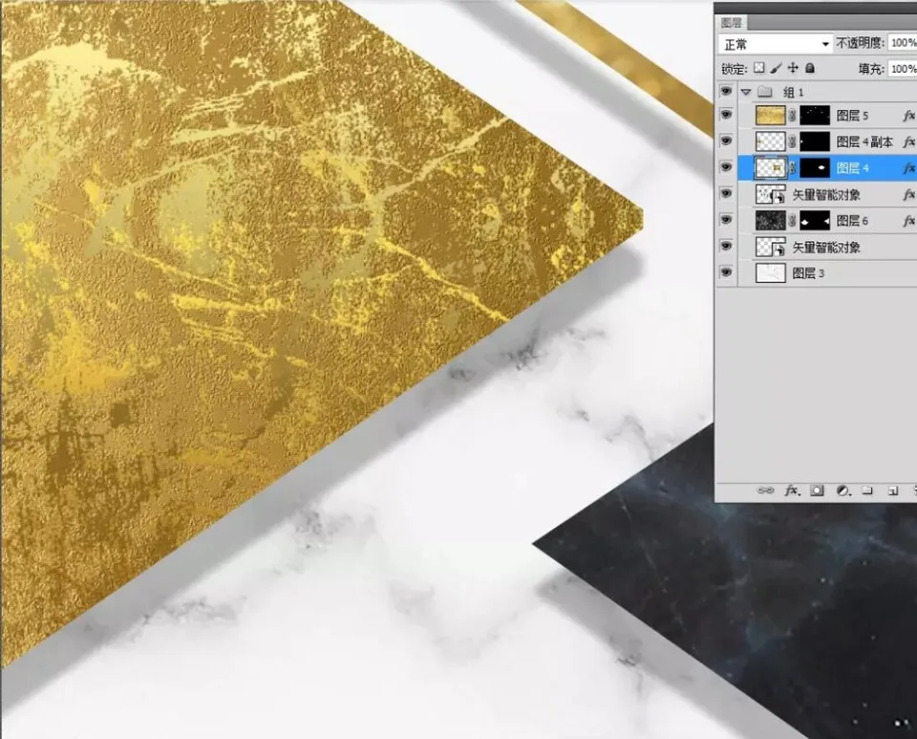Click the link layers chain icon
This screenshot has width=917, height=739.
pos(765,490)
